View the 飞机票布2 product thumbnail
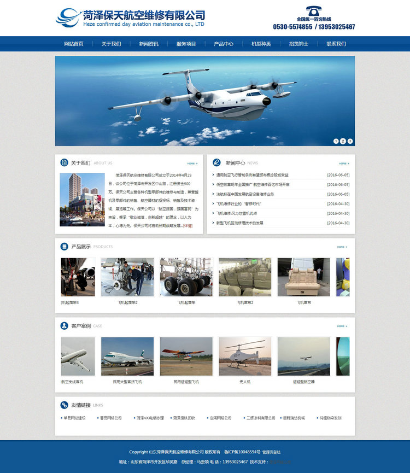The height and width of the screenshot is (473, 410). 244,277
